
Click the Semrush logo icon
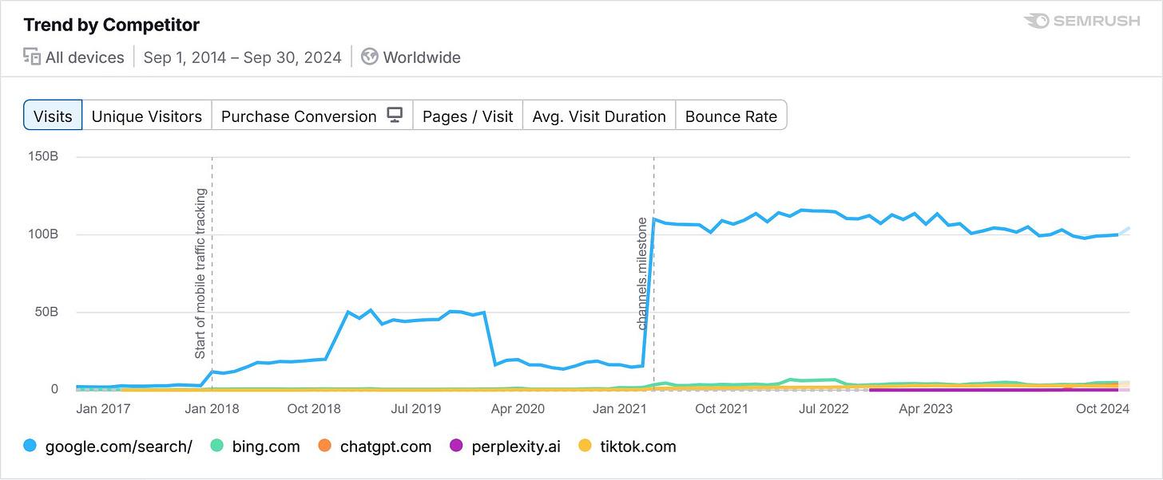click(x=1036, y=21)
